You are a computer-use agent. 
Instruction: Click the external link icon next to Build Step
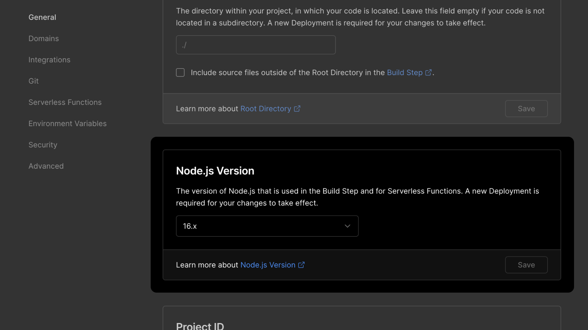tap(429, 72)
